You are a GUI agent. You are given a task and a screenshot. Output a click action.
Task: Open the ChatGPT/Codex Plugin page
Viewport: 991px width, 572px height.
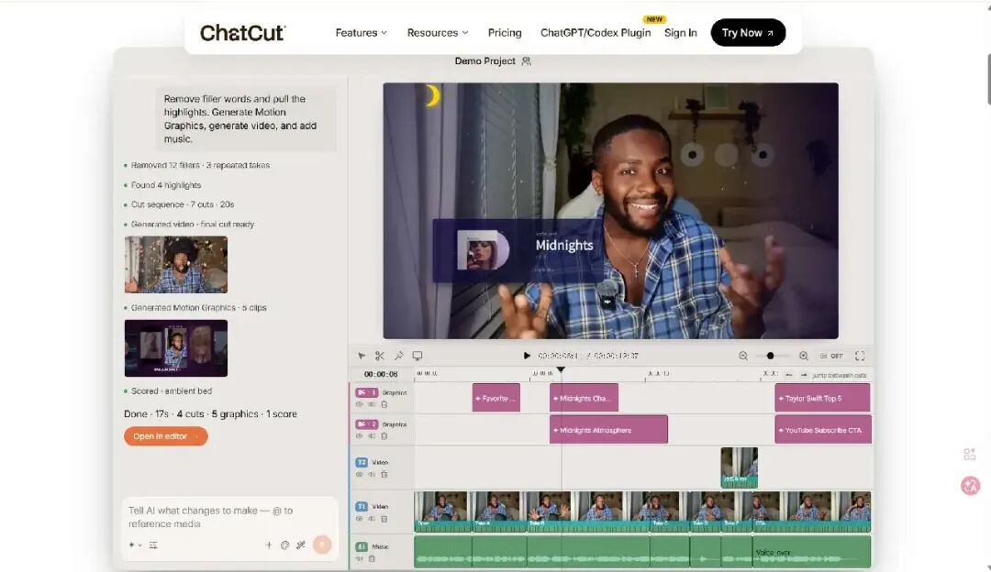pos(595,33)
